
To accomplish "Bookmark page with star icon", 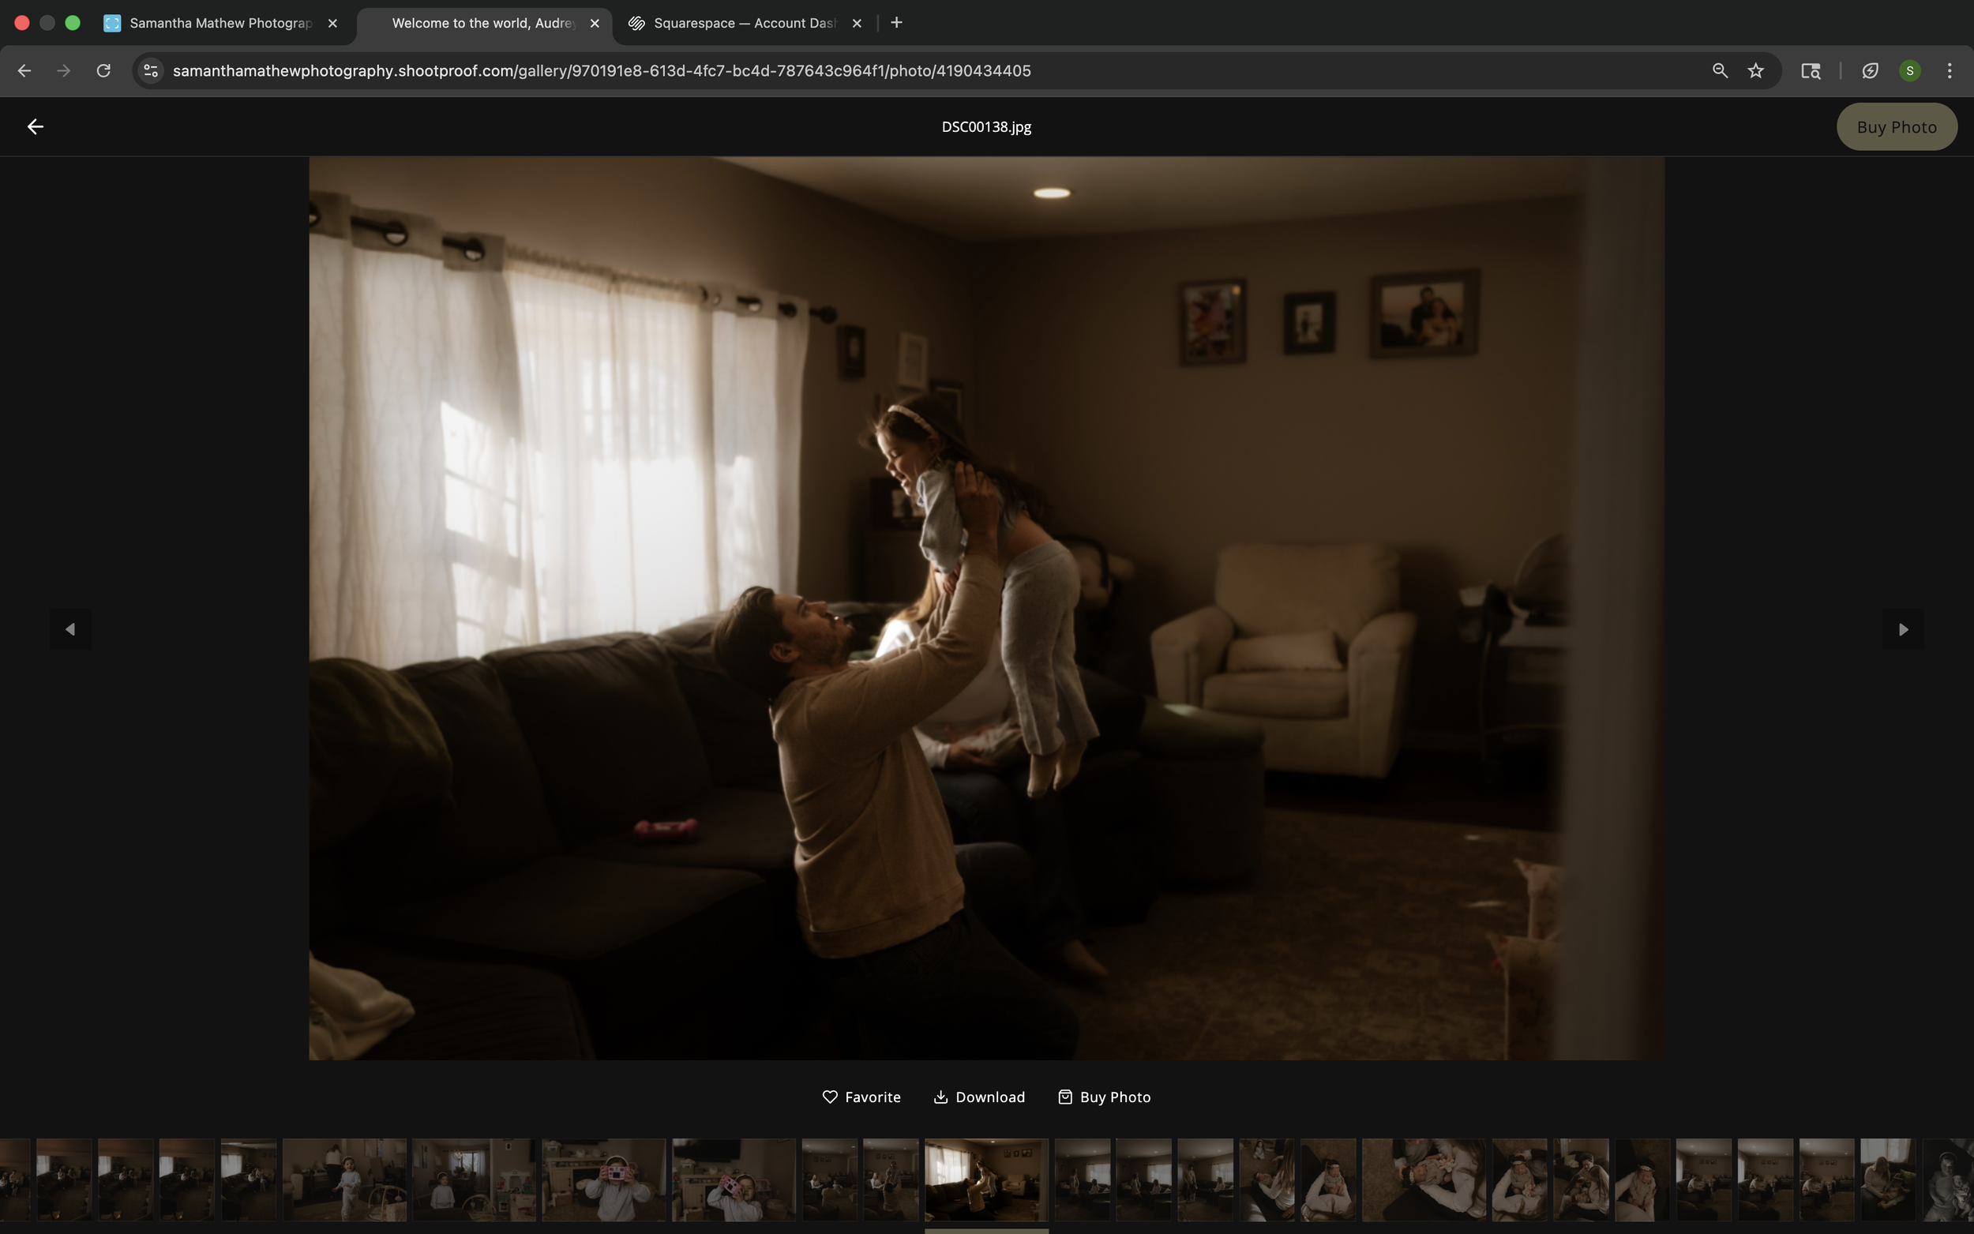I will (1756, 71).
